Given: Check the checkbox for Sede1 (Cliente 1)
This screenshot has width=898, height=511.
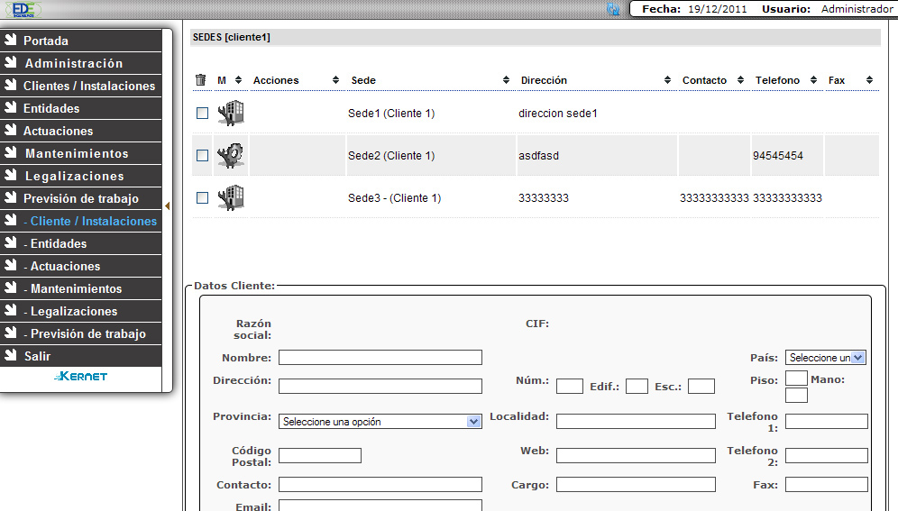Looking at the screenshot, I should coord(202,114).
